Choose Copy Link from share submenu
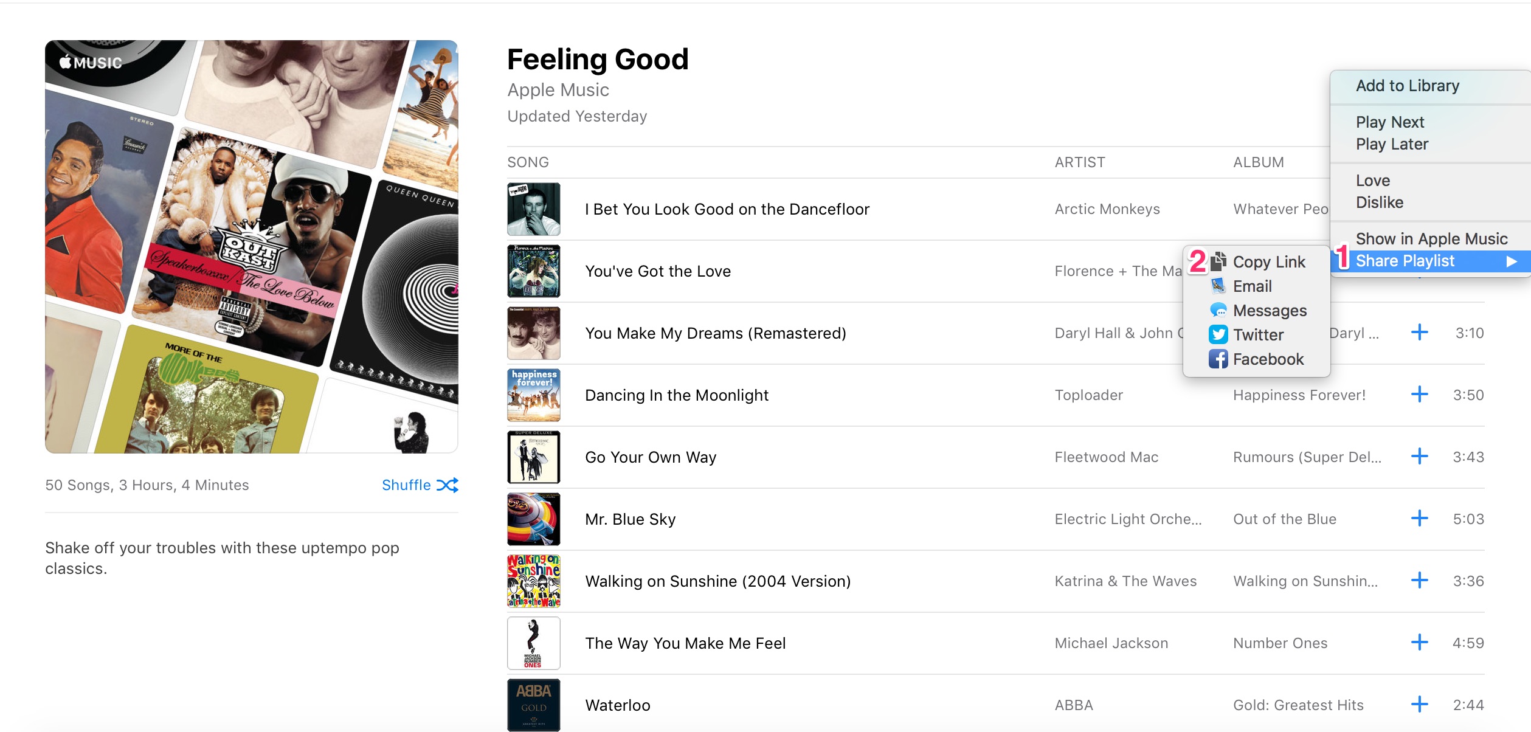 (1268, 262)
